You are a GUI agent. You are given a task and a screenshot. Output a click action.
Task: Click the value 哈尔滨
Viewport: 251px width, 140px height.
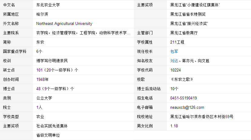click(x=42, y=14)
